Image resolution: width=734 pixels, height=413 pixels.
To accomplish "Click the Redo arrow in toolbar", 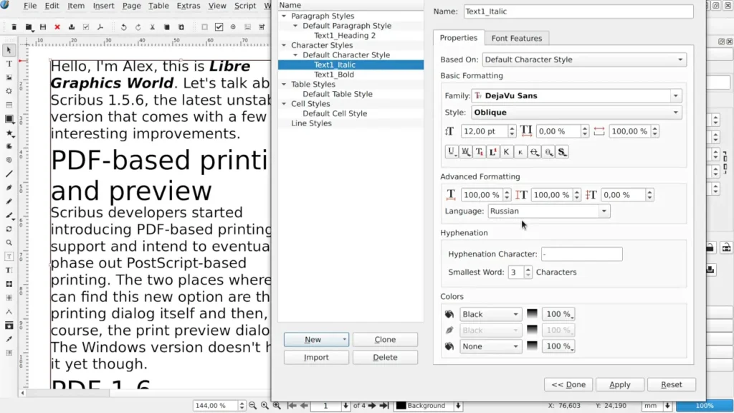I will (138, 27).
